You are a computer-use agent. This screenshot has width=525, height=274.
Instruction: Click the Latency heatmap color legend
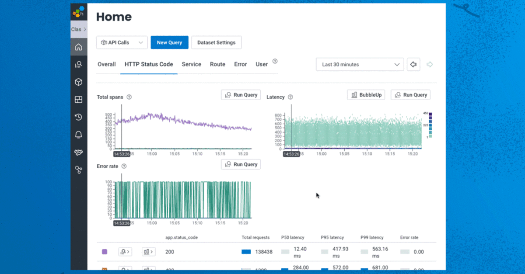click(431, 125)
